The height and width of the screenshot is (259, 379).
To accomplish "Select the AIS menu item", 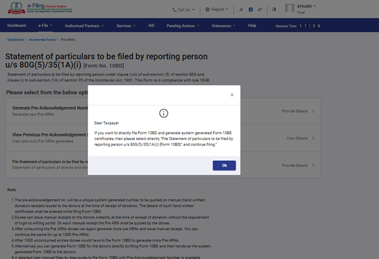I will pos(151,25).
